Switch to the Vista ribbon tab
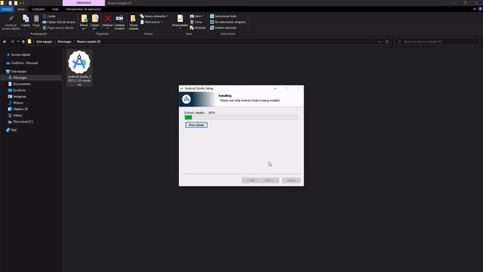Screen dimensions: 483x272 (55, 9)
